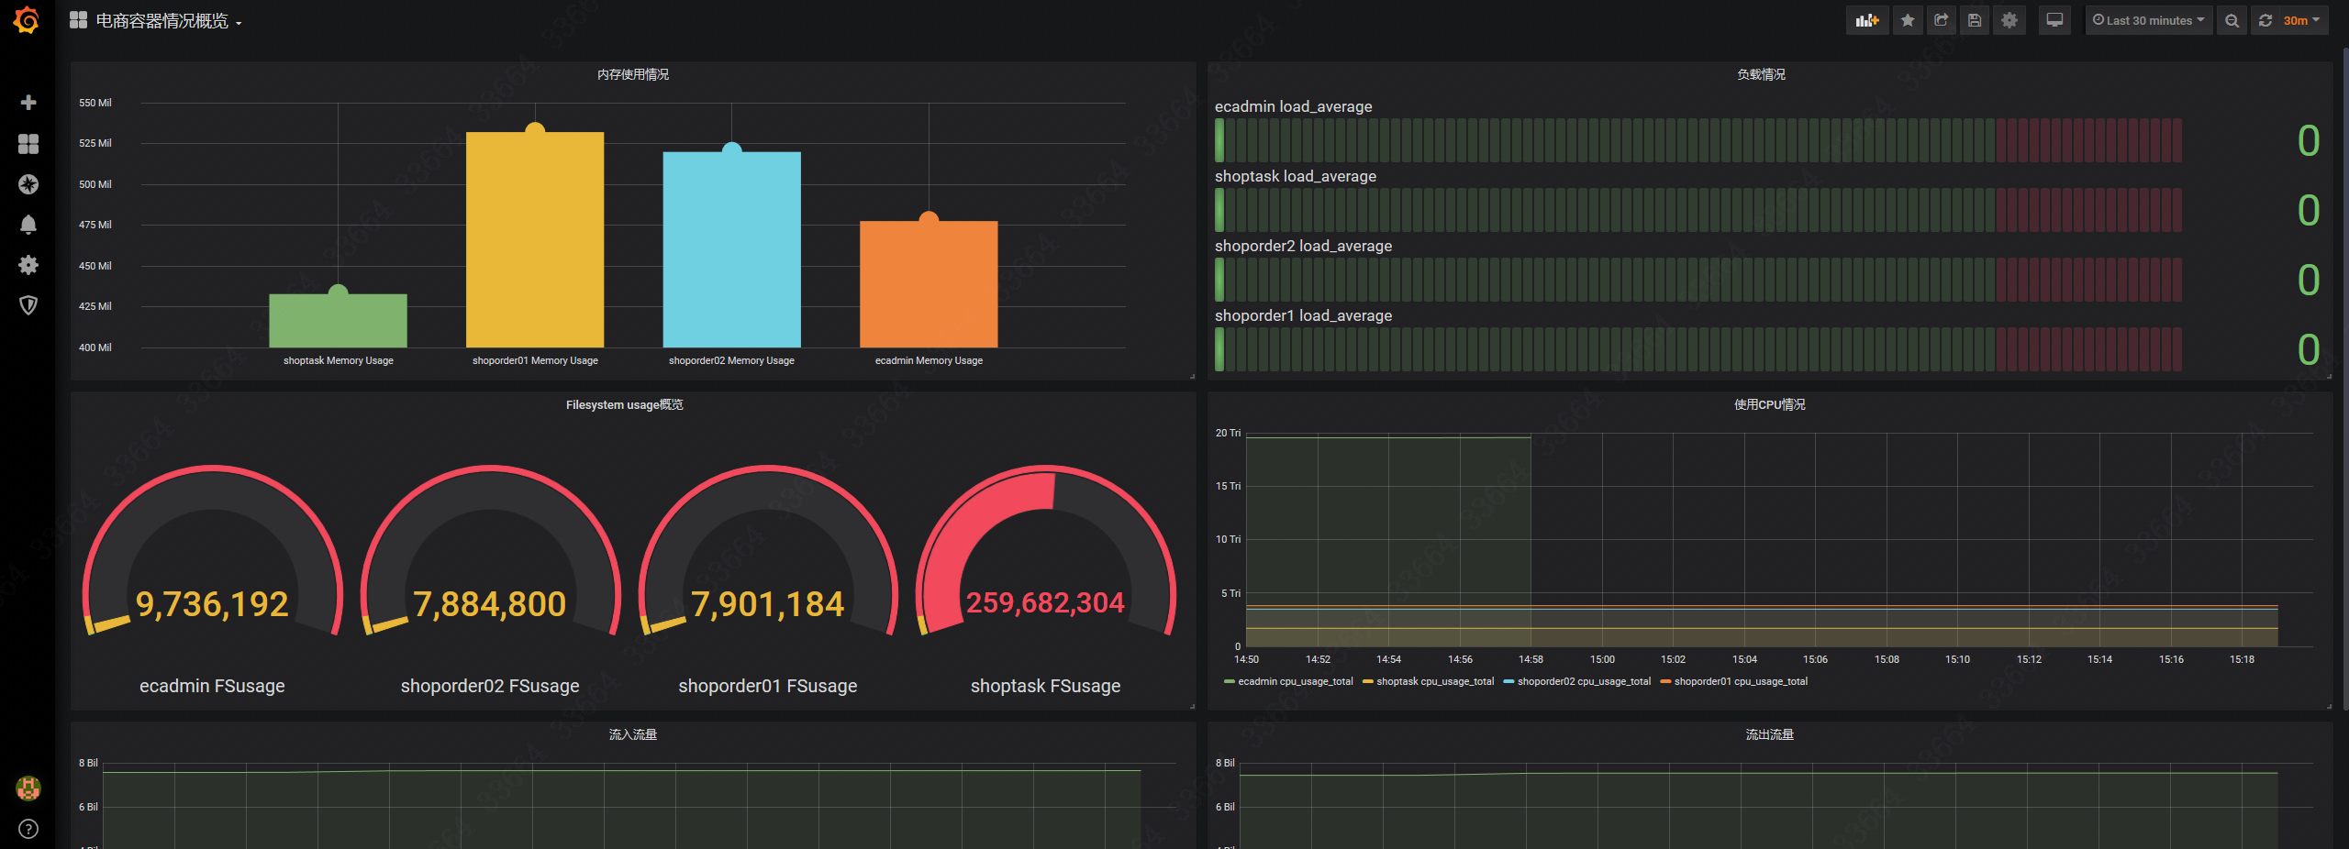This screenshot has width=2349, height=849.
Task: Click the ecadmin load_average label
Action: tap(1294, 106)
